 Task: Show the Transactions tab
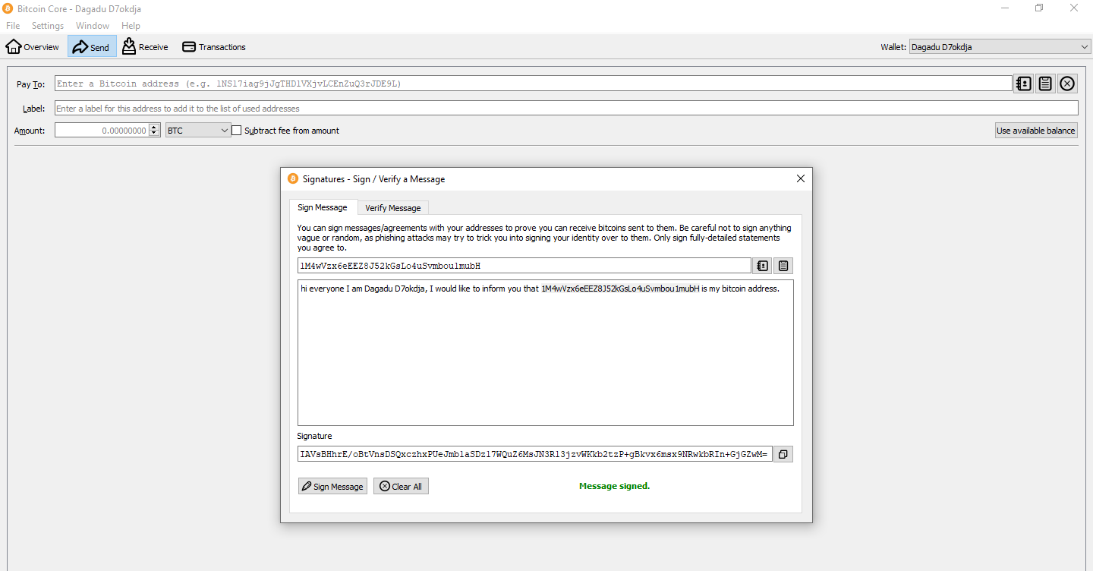coord(214,47)
